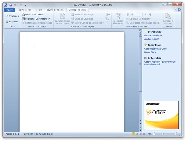Click the Microsoft Office advertisement banner
Viewport: 186px width, 141px height.
[162, 115]
